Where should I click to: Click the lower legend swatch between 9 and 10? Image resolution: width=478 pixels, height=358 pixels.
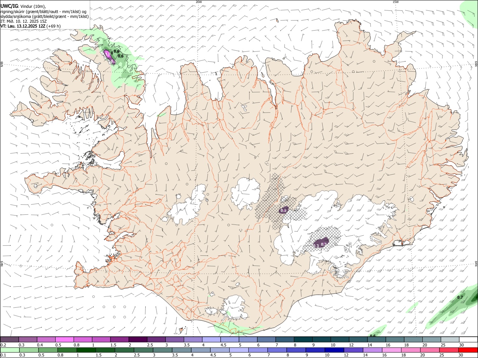click(x=315, y=350)
